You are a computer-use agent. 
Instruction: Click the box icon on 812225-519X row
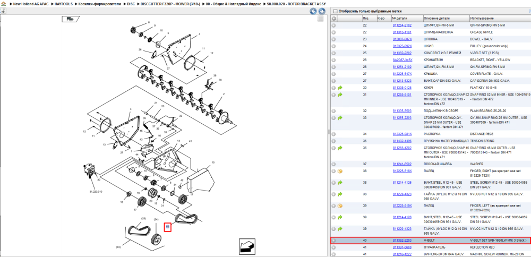click(x=340, y=205)
